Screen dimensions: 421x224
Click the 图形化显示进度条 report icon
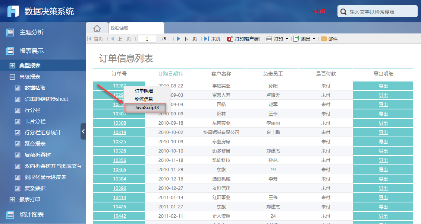[x=18, y=177]
